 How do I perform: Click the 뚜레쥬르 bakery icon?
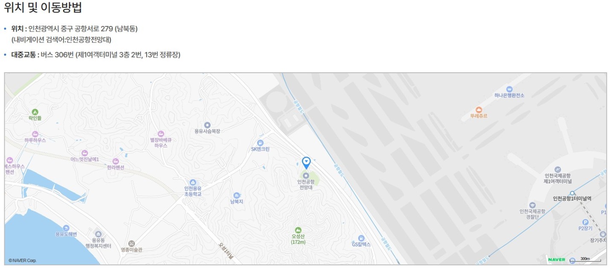(x=478, y=110)
